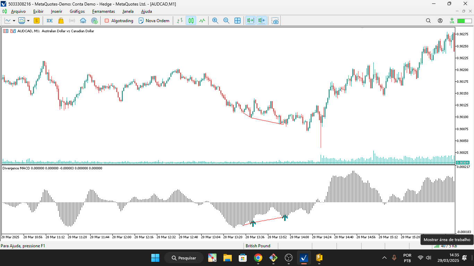Open the Ferramentas menu
The height and width of the screenshot is (266, 474).
click(x=103, y=11)
